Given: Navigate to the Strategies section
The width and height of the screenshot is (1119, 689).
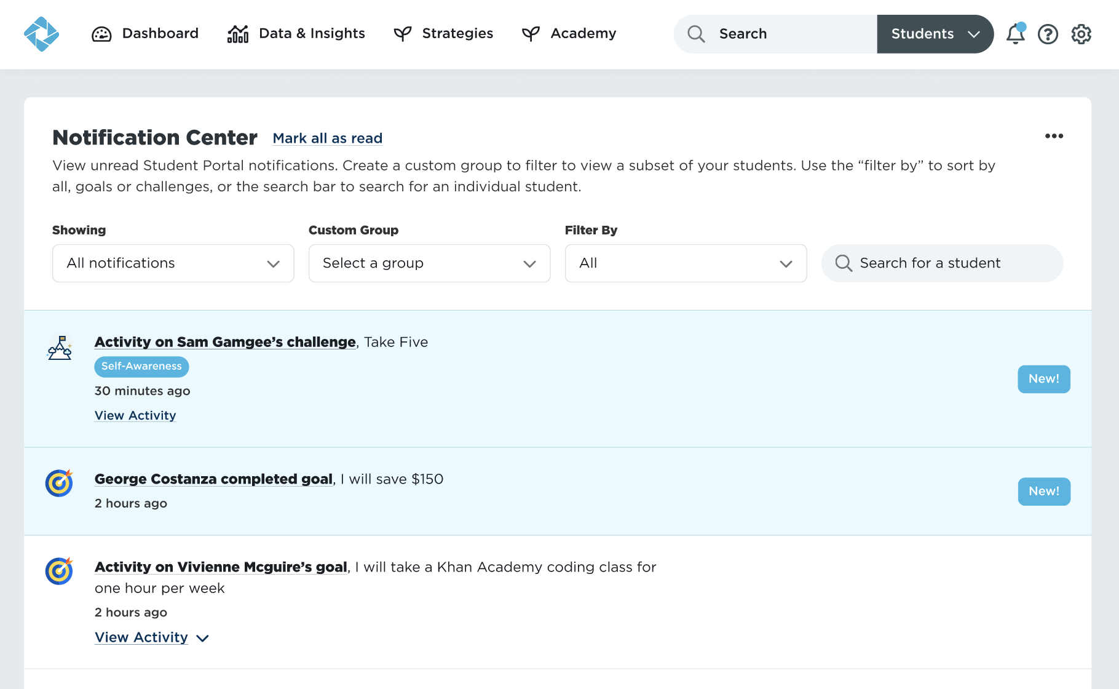Looking at the screenshot, I should (443, 34).
